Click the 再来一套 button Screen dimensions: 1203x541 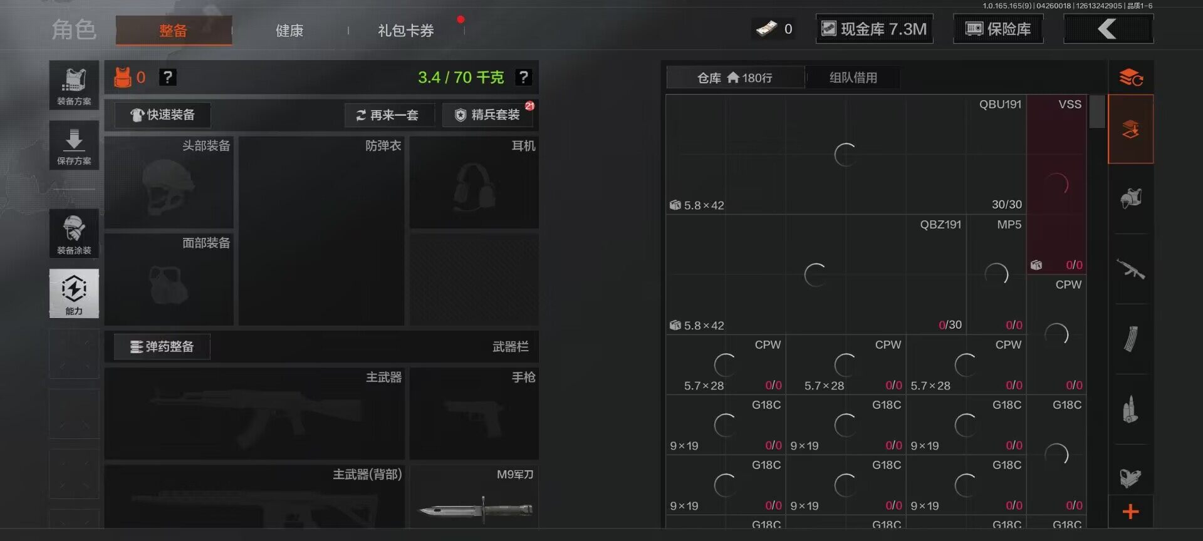[x=388, y=115]
